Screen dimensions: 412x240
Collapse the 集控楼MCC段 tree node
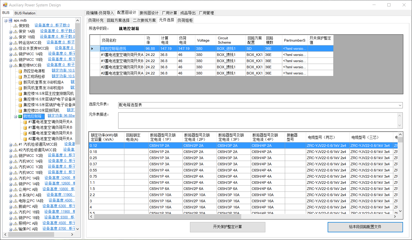click(x=11, y=65)
